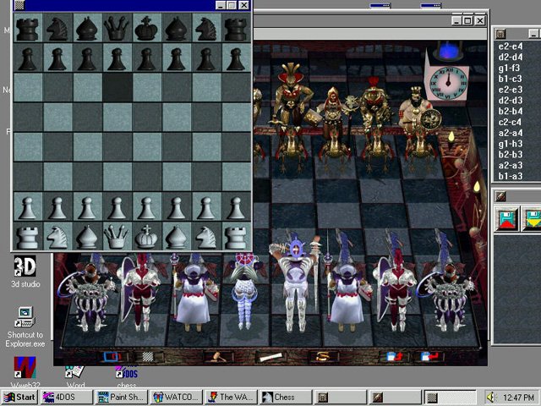Switch to The WA... taskbar button

tap(231, 398)
